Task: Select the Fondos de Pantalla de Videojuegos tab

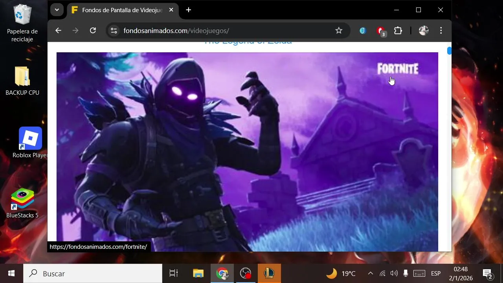Action: (x=122, y=10)
